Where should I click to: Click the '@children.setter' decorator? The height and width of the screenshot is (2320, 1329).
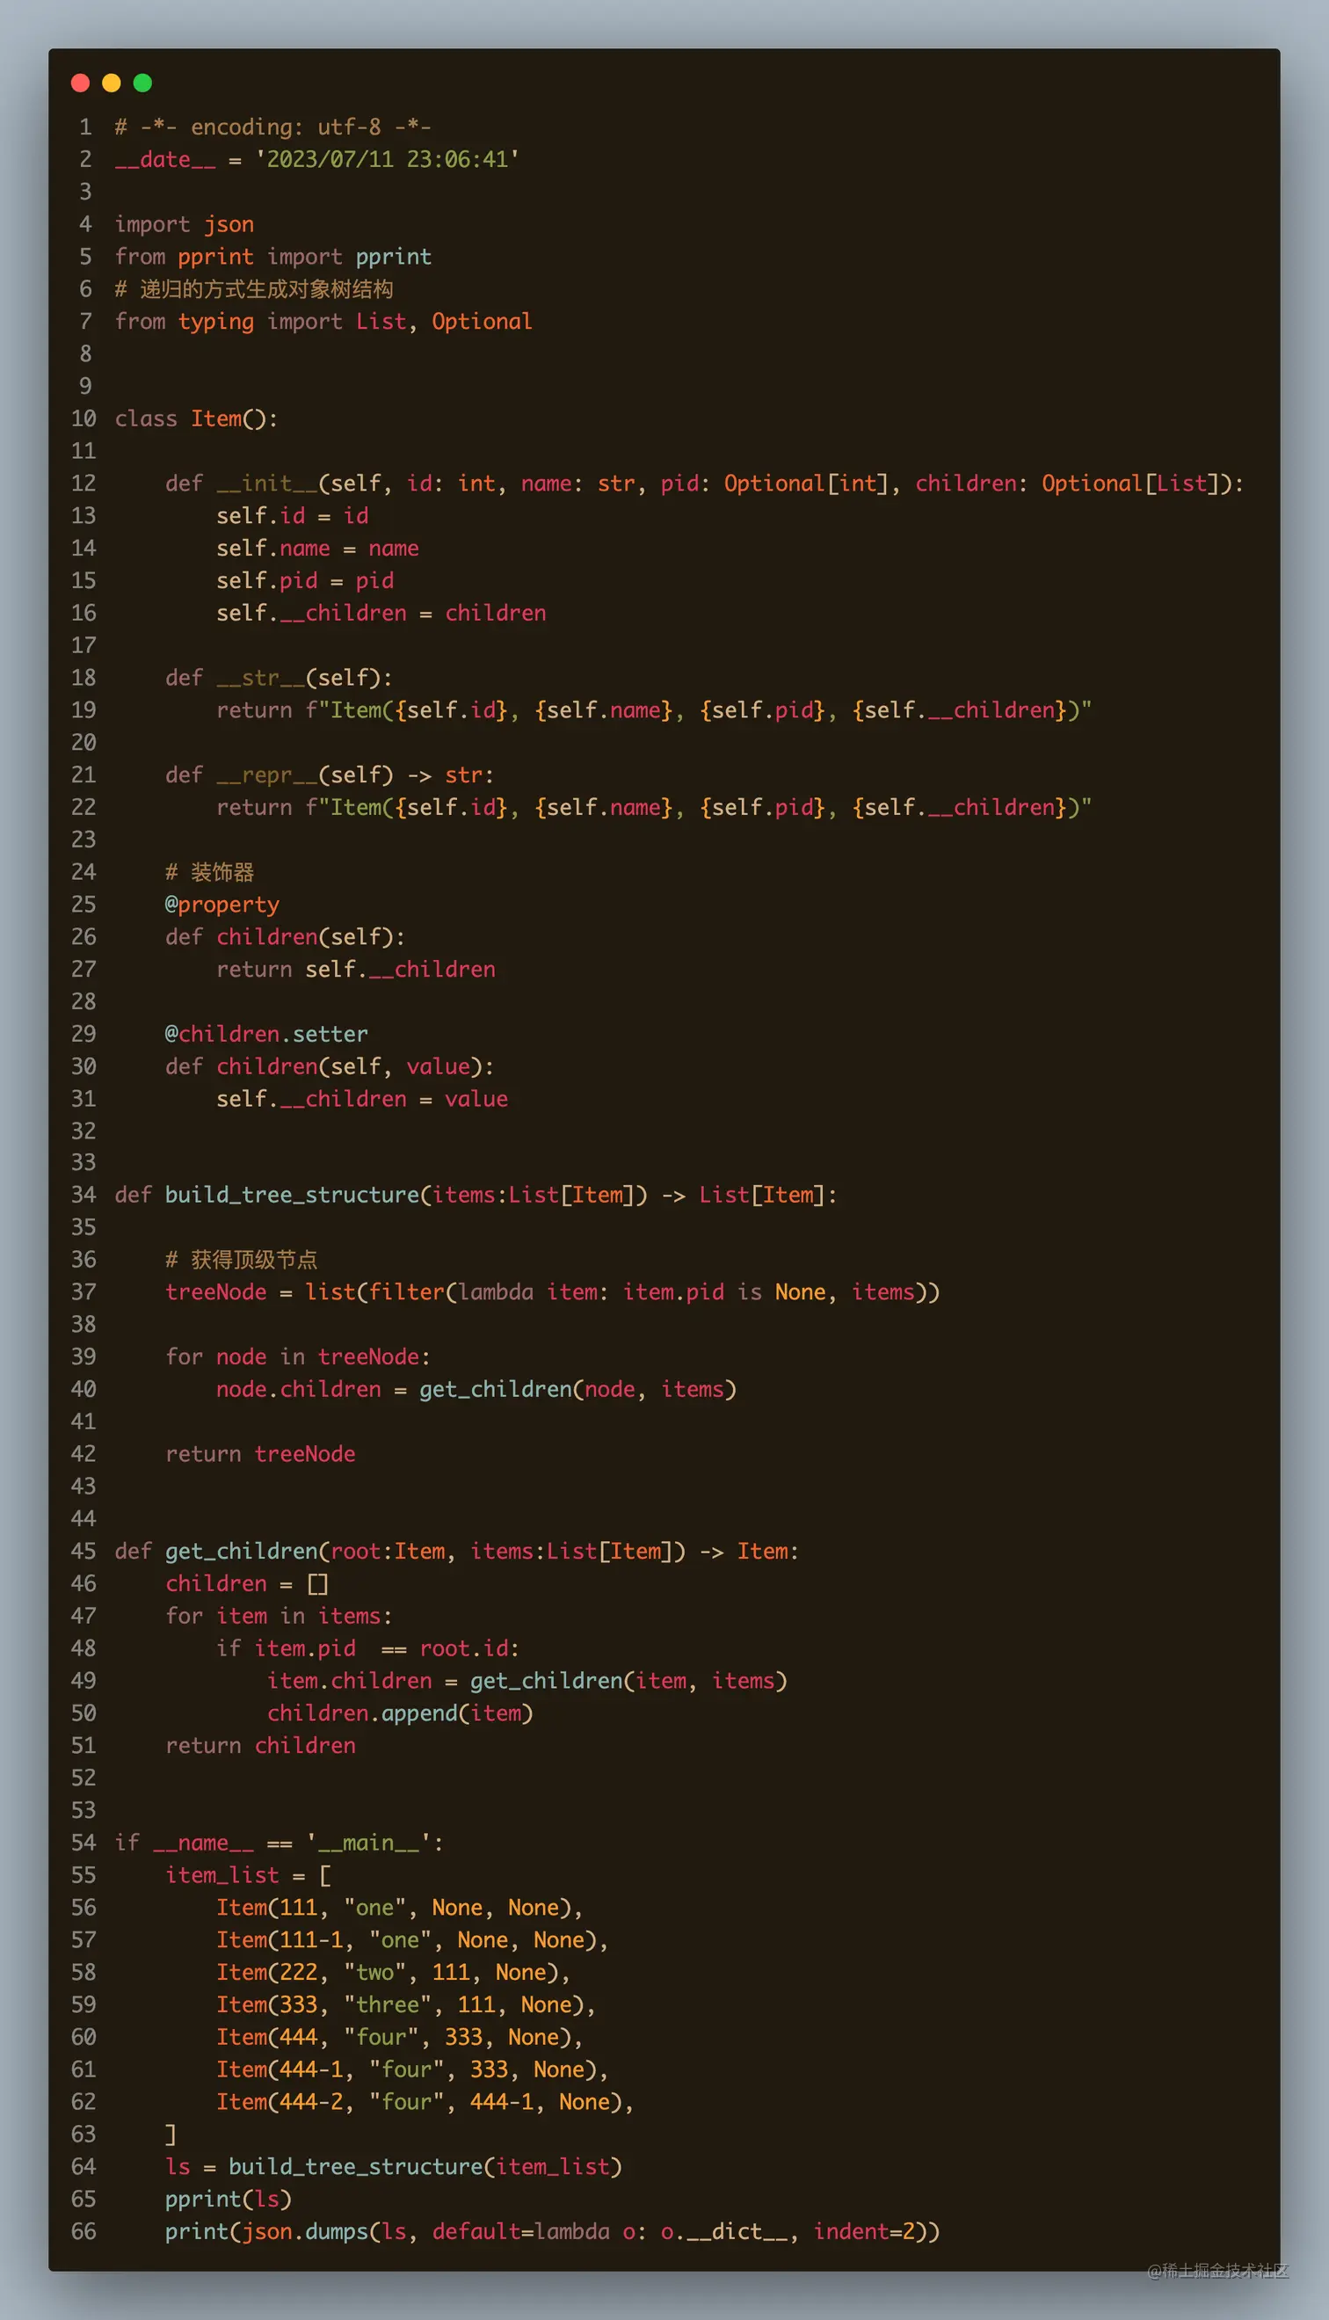point(266,1034)
